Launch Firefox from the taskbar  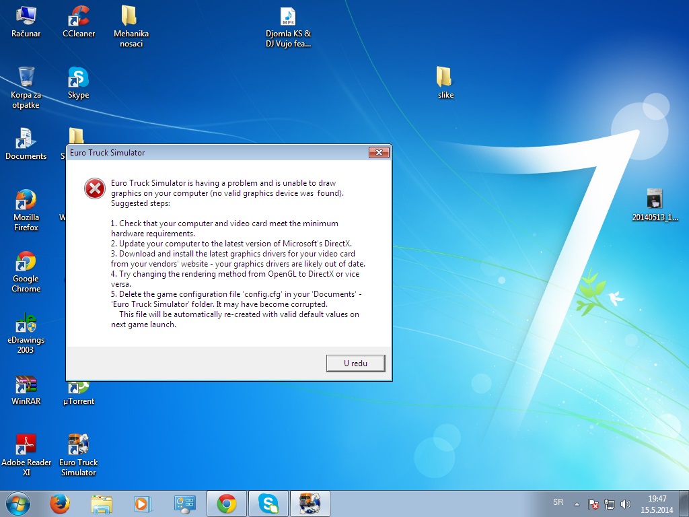coord(60,504)
